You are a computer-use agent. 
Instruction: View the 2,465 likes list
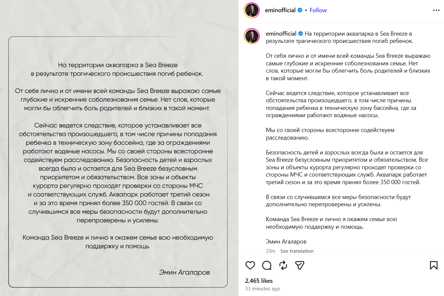click(x=259, y=281)
